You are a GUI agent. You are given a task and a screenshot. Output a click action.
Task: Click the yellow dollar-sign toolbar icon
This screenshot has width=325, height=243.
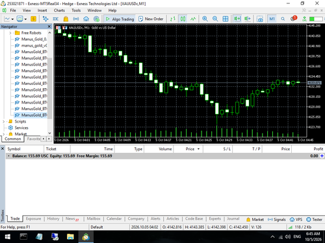[33, 19]
